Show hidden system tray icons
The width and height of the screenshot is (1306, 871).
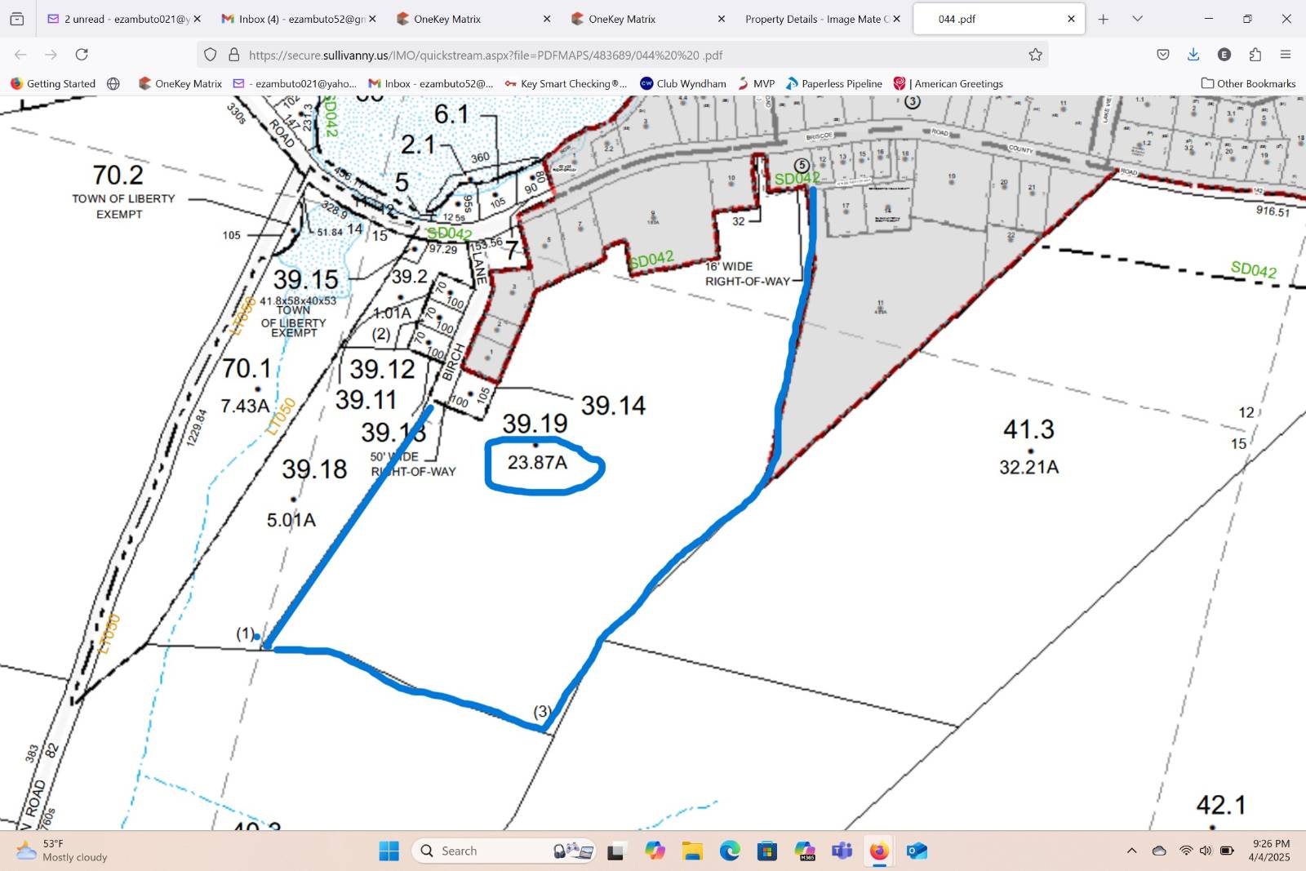(1131, 851)
